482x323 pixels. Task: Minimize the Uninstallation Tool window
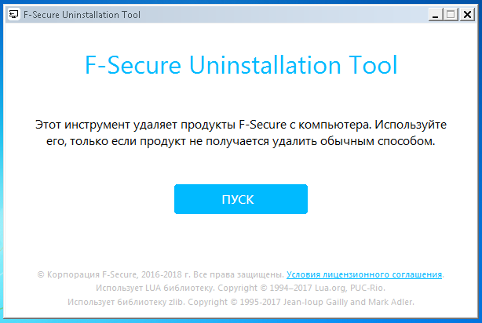[435, 13]
